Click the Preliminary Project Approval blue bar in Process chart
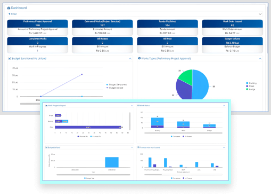Screen dimensions: 271x196 tap(150, 162)
